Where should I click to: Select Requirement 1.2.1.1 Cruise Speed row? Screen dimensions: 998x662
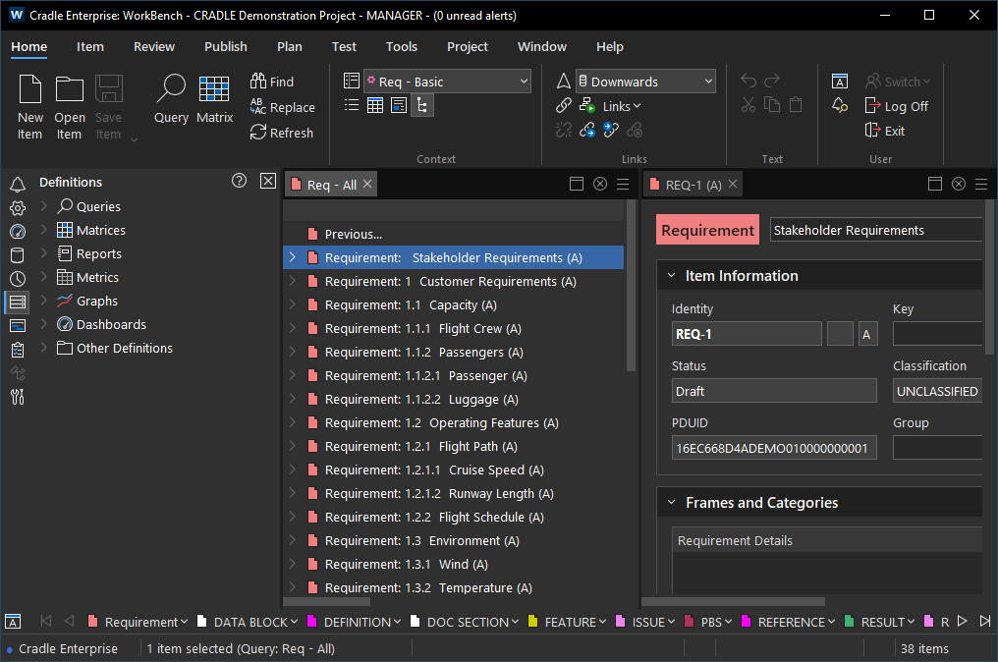tap(453, 469)
